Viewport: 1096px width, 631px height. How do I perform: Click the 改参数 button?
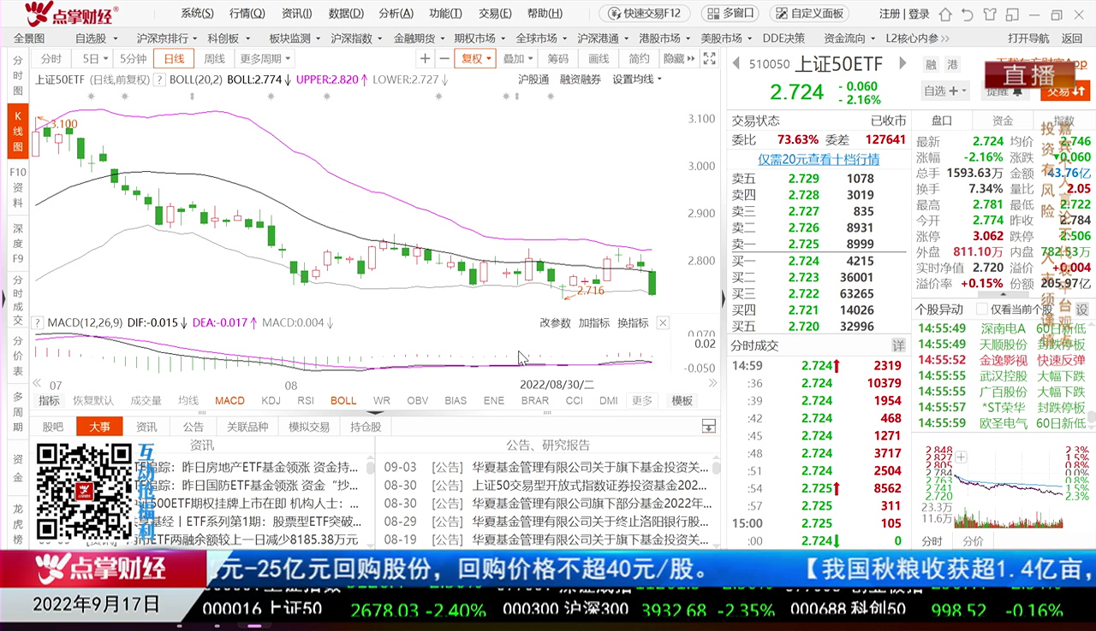555,323
